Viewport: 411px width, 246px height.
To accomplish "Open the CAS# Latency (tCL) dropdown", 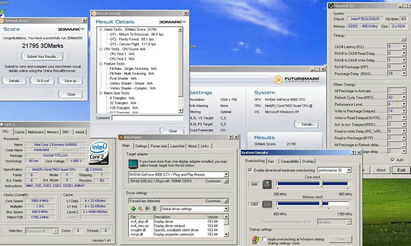I will click(404, 46).
